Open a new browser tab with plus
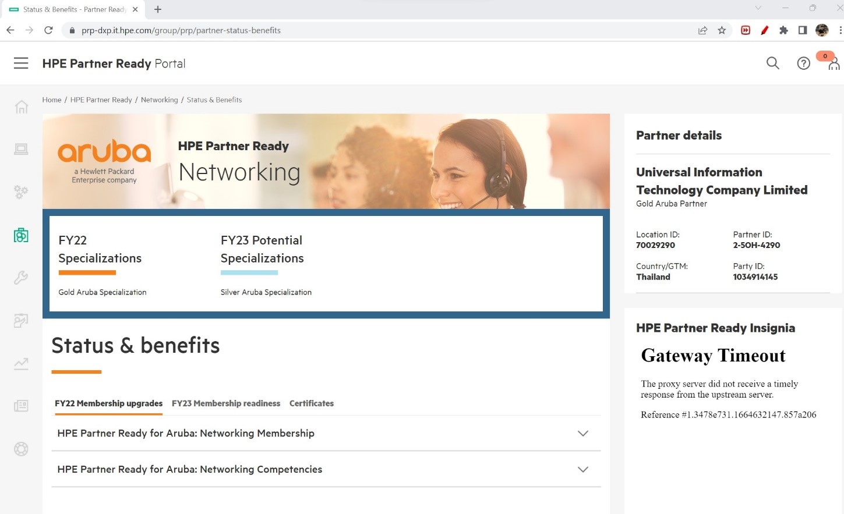 point(158,9)
